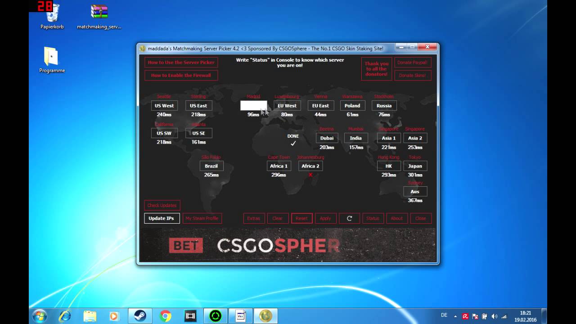Toggle India server

pos(356,138)
